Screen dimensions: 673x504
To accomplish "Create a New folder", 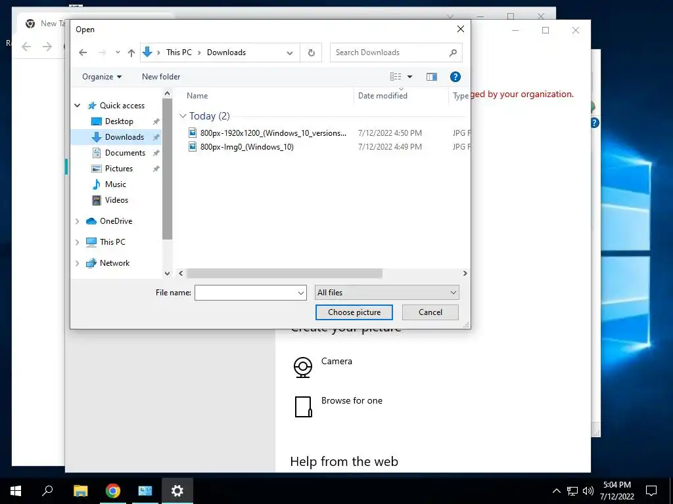I will [x=161, y=77].
